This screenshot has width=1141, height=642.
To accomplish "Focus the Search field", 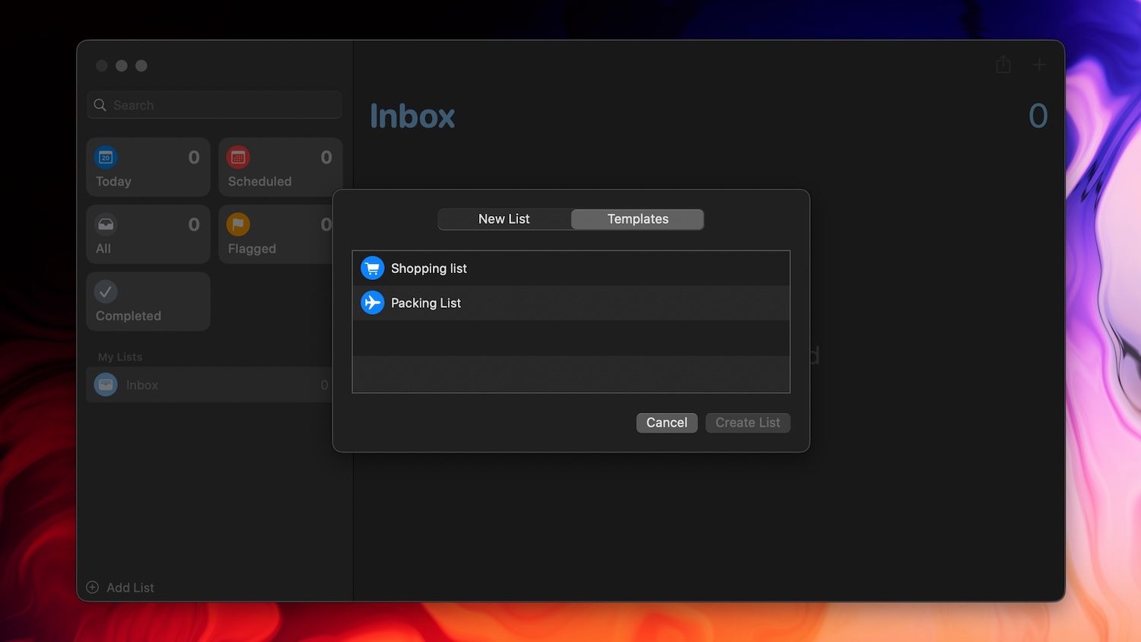I will (x=221, y=105).
